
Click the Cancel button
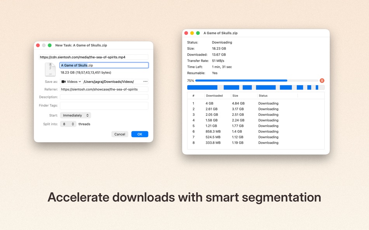pyautogui.click(x=120, y=134)
